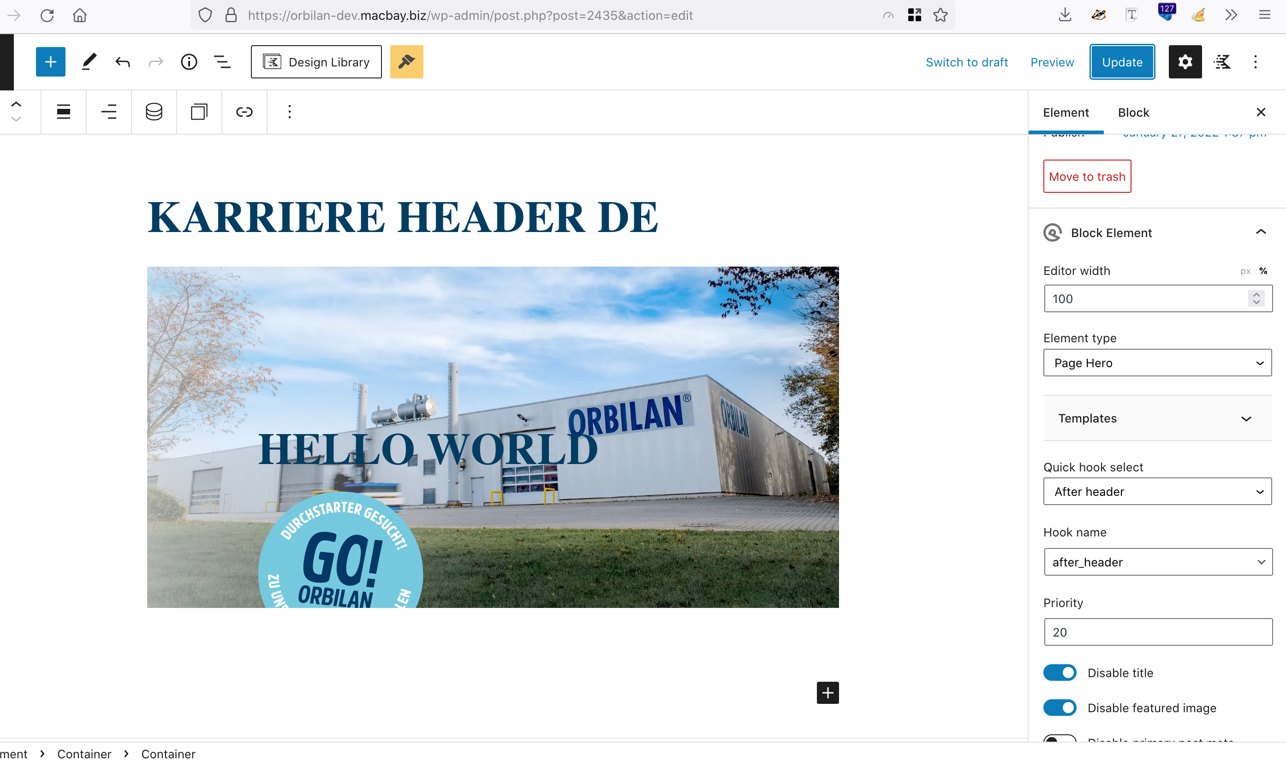Open browser site permissions lock icon

point(231,15)
